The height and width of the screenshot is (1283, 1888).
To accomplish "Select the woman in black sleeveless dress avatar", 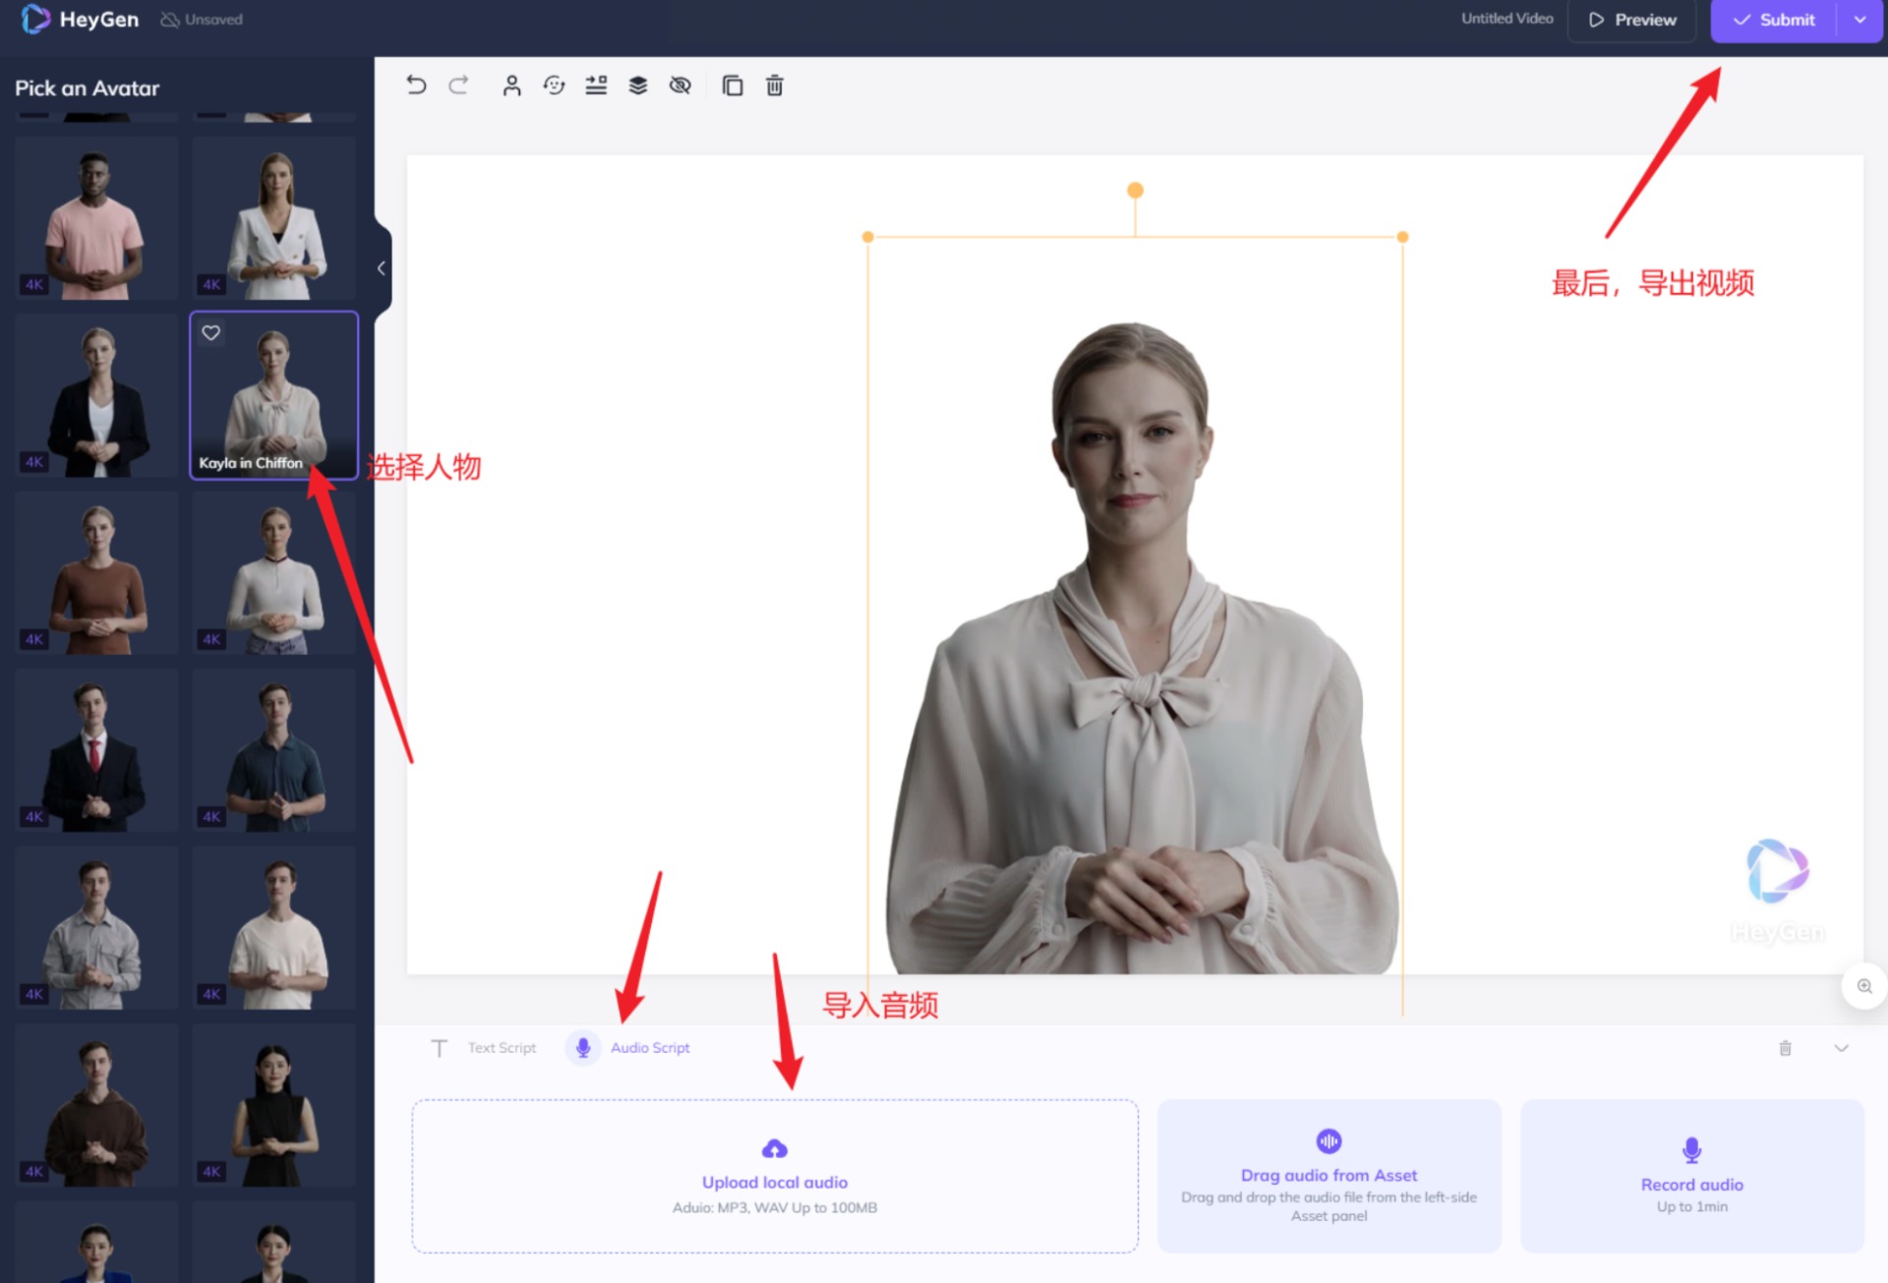I will pos(274,1105).
